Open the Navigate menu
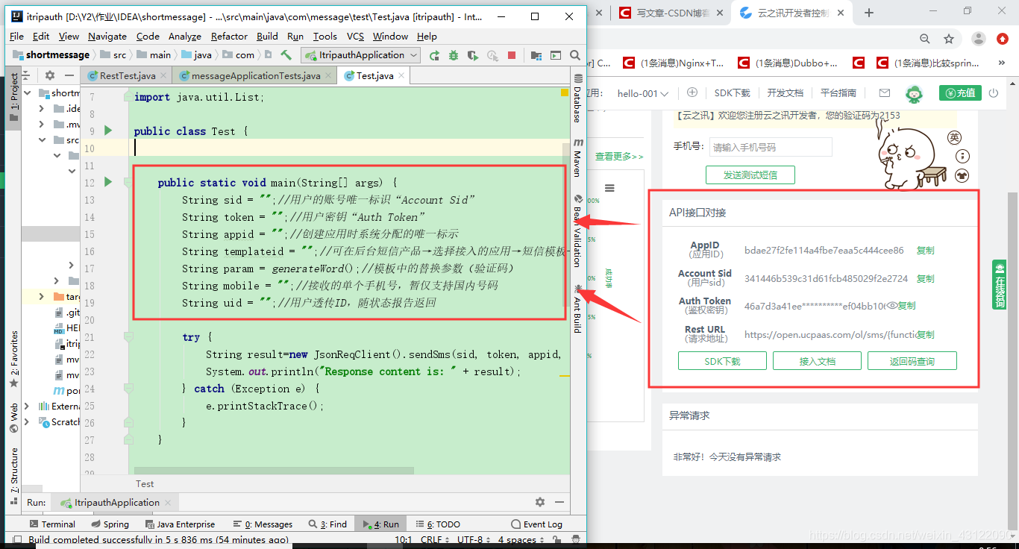The width and height of the screenshot is (1019, 549). tap(107, 36)
